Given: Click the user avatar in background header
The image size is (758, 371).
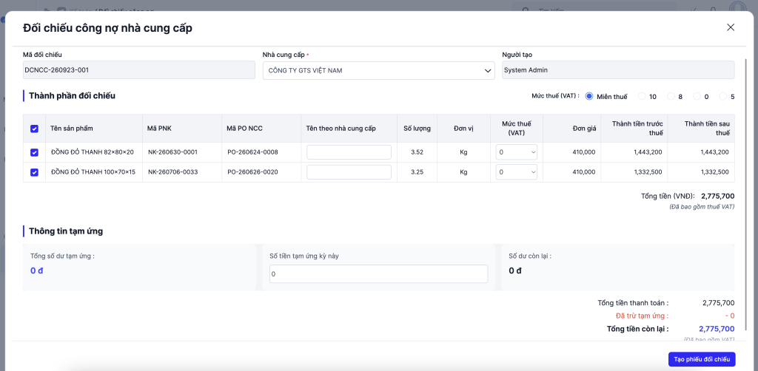Looking at the screenshot, I should click(x=738, y=7).
